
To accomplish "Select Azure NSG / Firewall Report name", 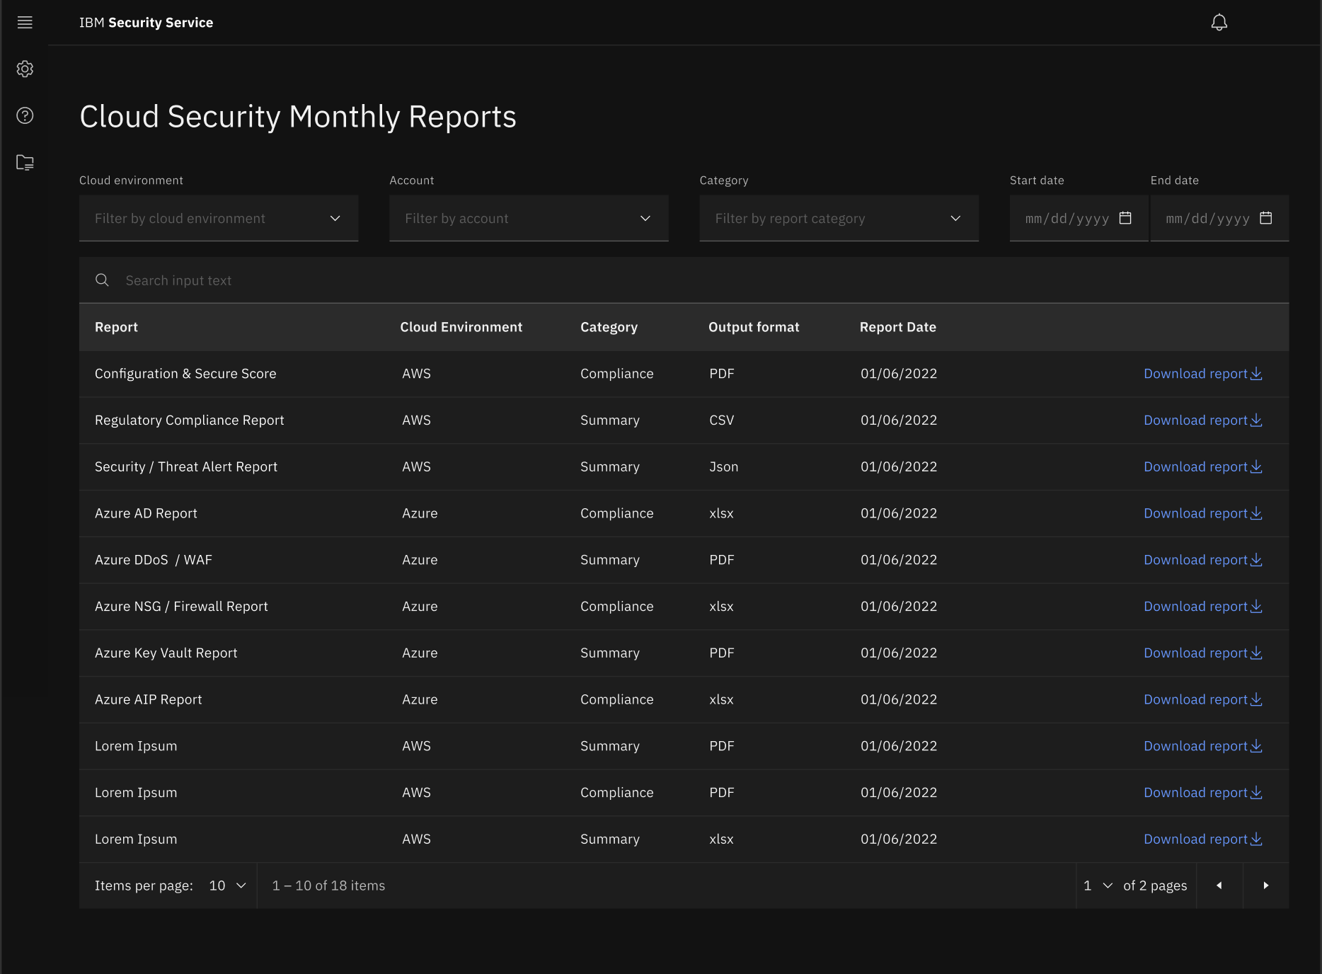I will coord(181,607).
